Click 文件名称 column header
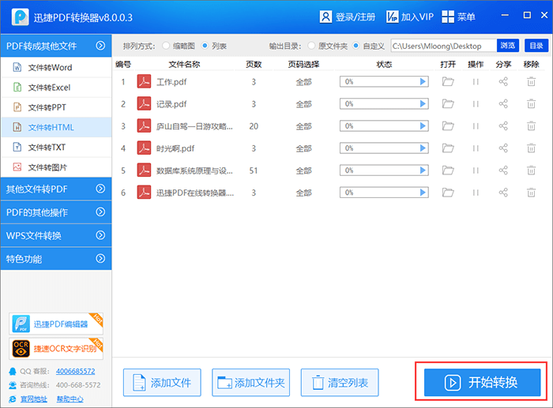The height and width of the screenshot is (408, 553). (x=184, y=64)
